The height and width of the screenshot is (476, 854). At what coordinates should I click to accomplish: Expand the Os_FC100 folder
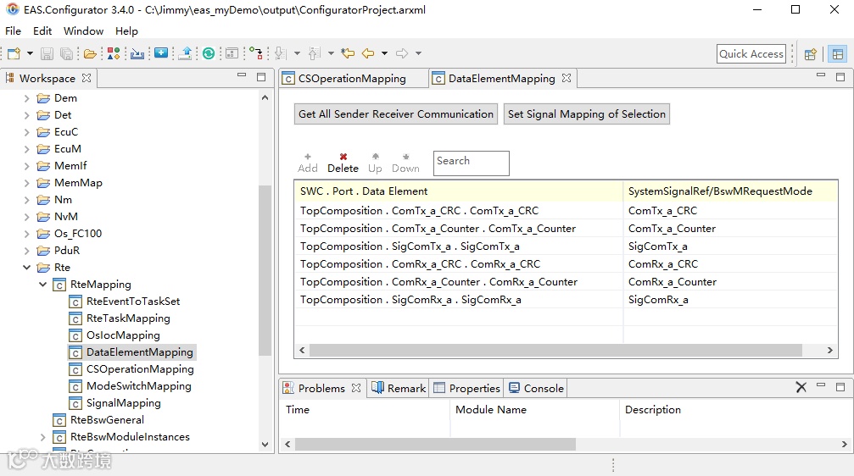click(26, 234)
